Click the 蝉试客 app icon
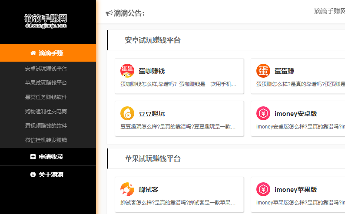The width and height of the screenshot is (345, 214). click(127, 189)
